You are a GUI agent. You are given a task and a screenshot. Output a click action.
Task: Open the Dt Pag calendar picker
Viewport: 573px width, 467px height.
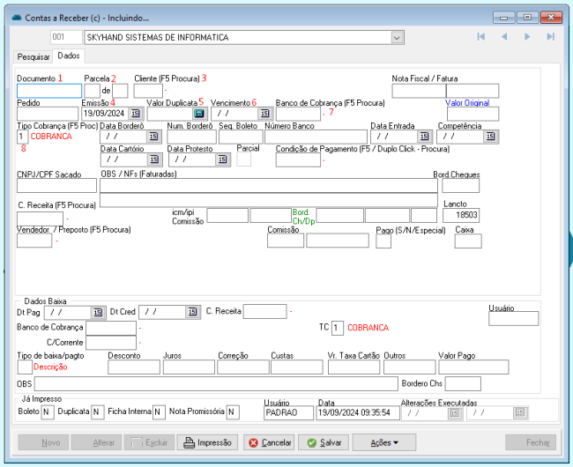click(x=98, y=312)
